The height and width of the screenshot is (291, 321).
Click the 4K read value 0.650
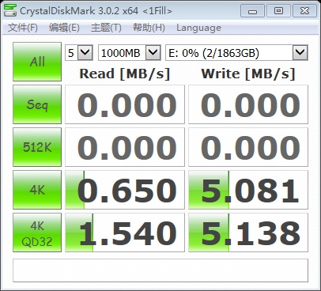coord(125,190)
